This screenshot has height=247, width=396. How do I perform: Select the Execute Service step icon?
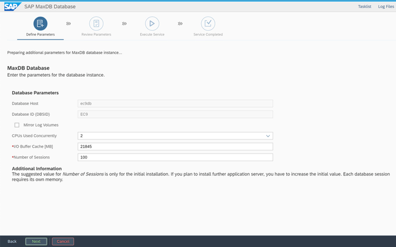tap(152, 23)
